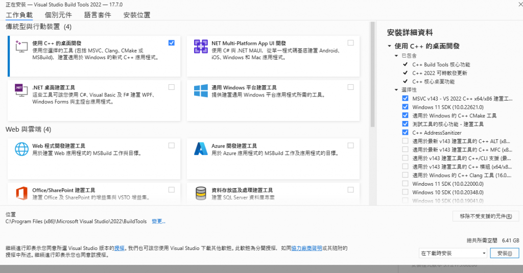
Task: Check the Office/SharePoint 建置工具 checkbox
Action: click(x=172, y=190)
